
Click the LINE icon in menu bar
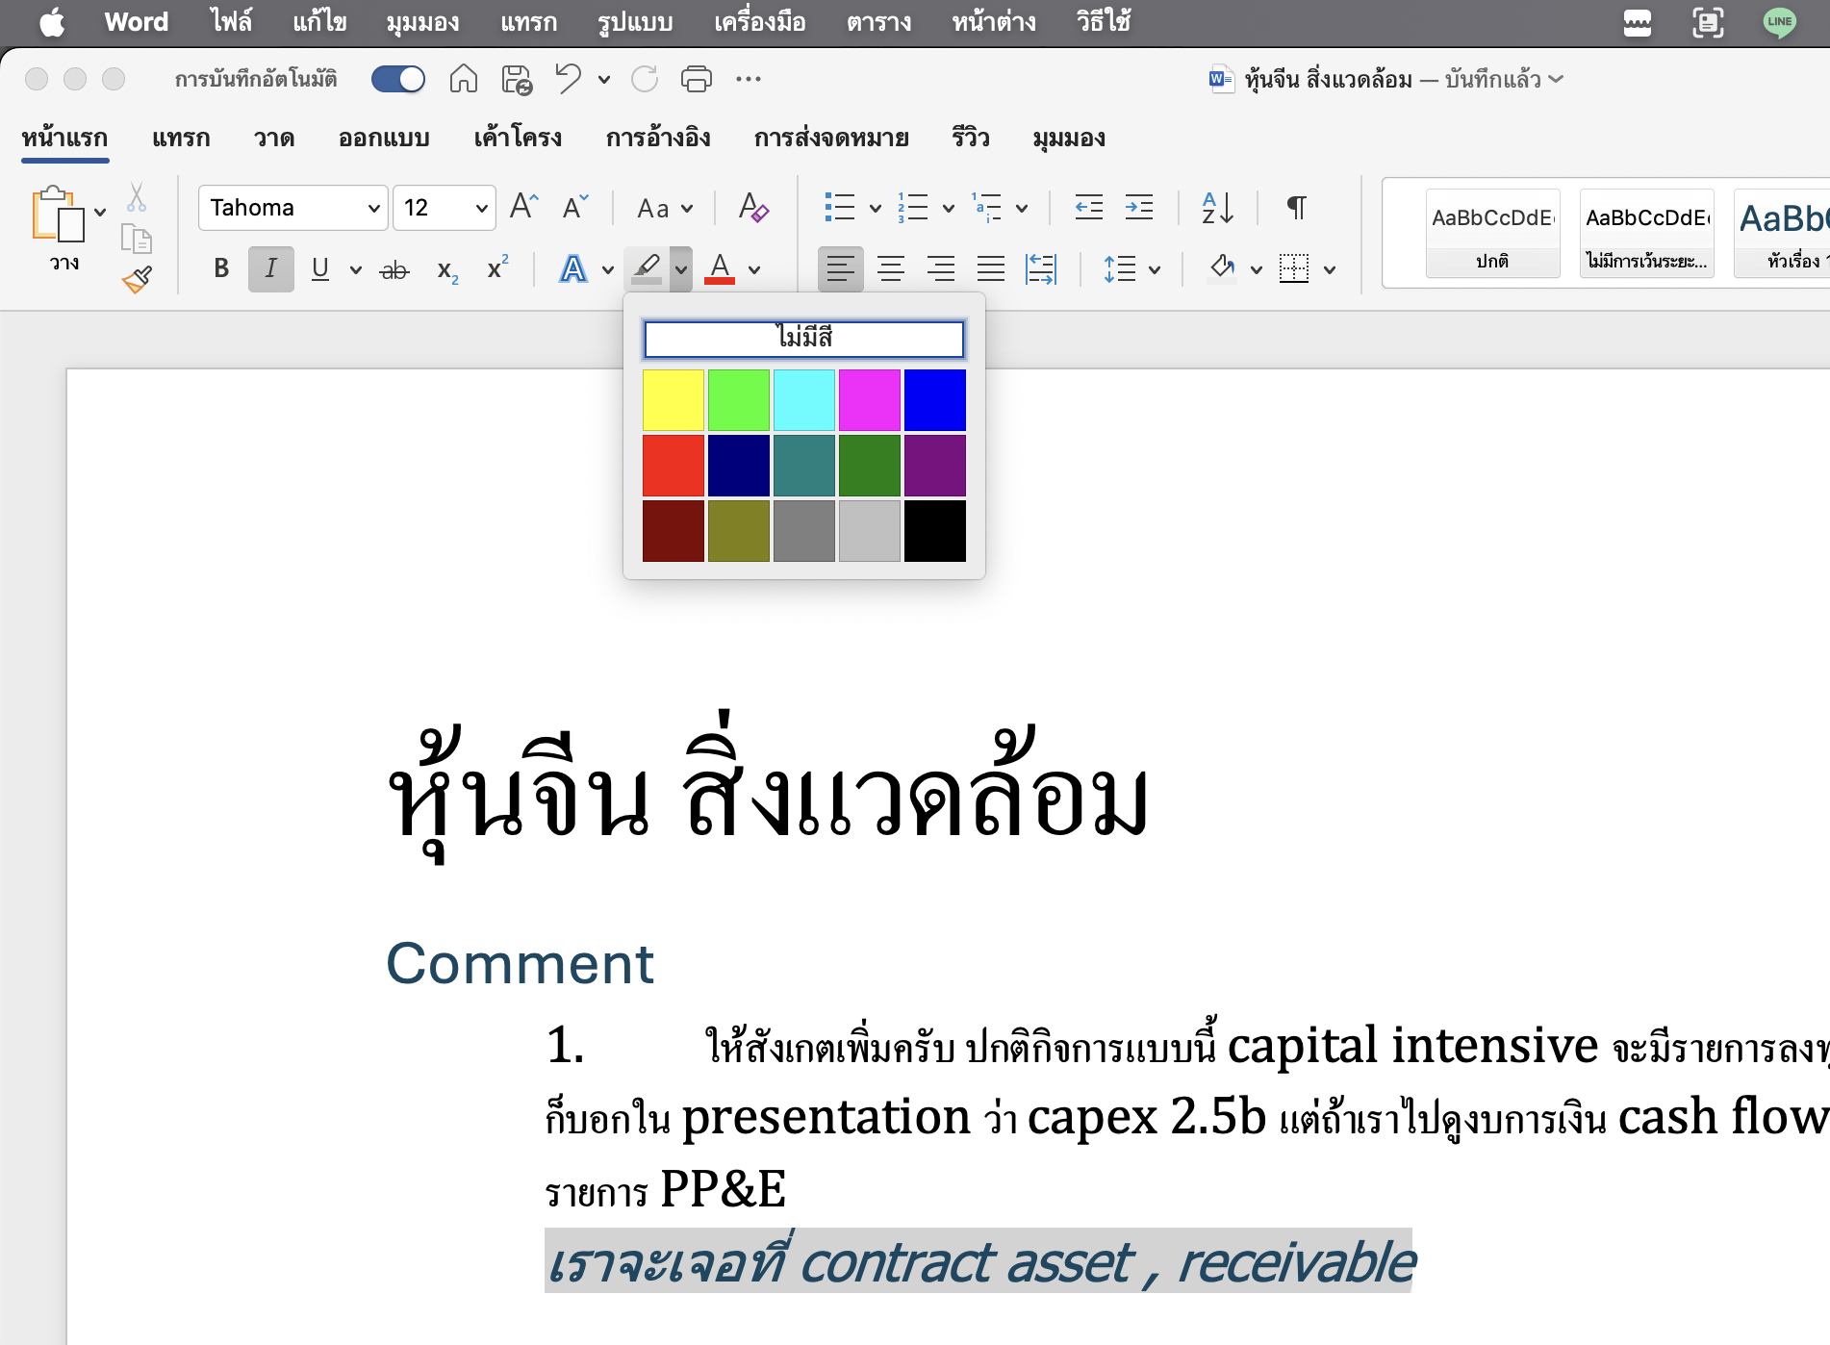click(x=1779, y=21)
